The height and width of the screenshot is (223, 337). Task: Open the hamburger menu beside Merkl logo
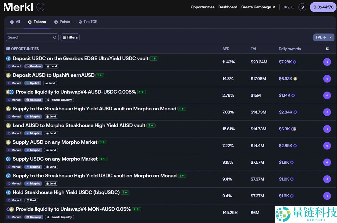tap(40, 7)
